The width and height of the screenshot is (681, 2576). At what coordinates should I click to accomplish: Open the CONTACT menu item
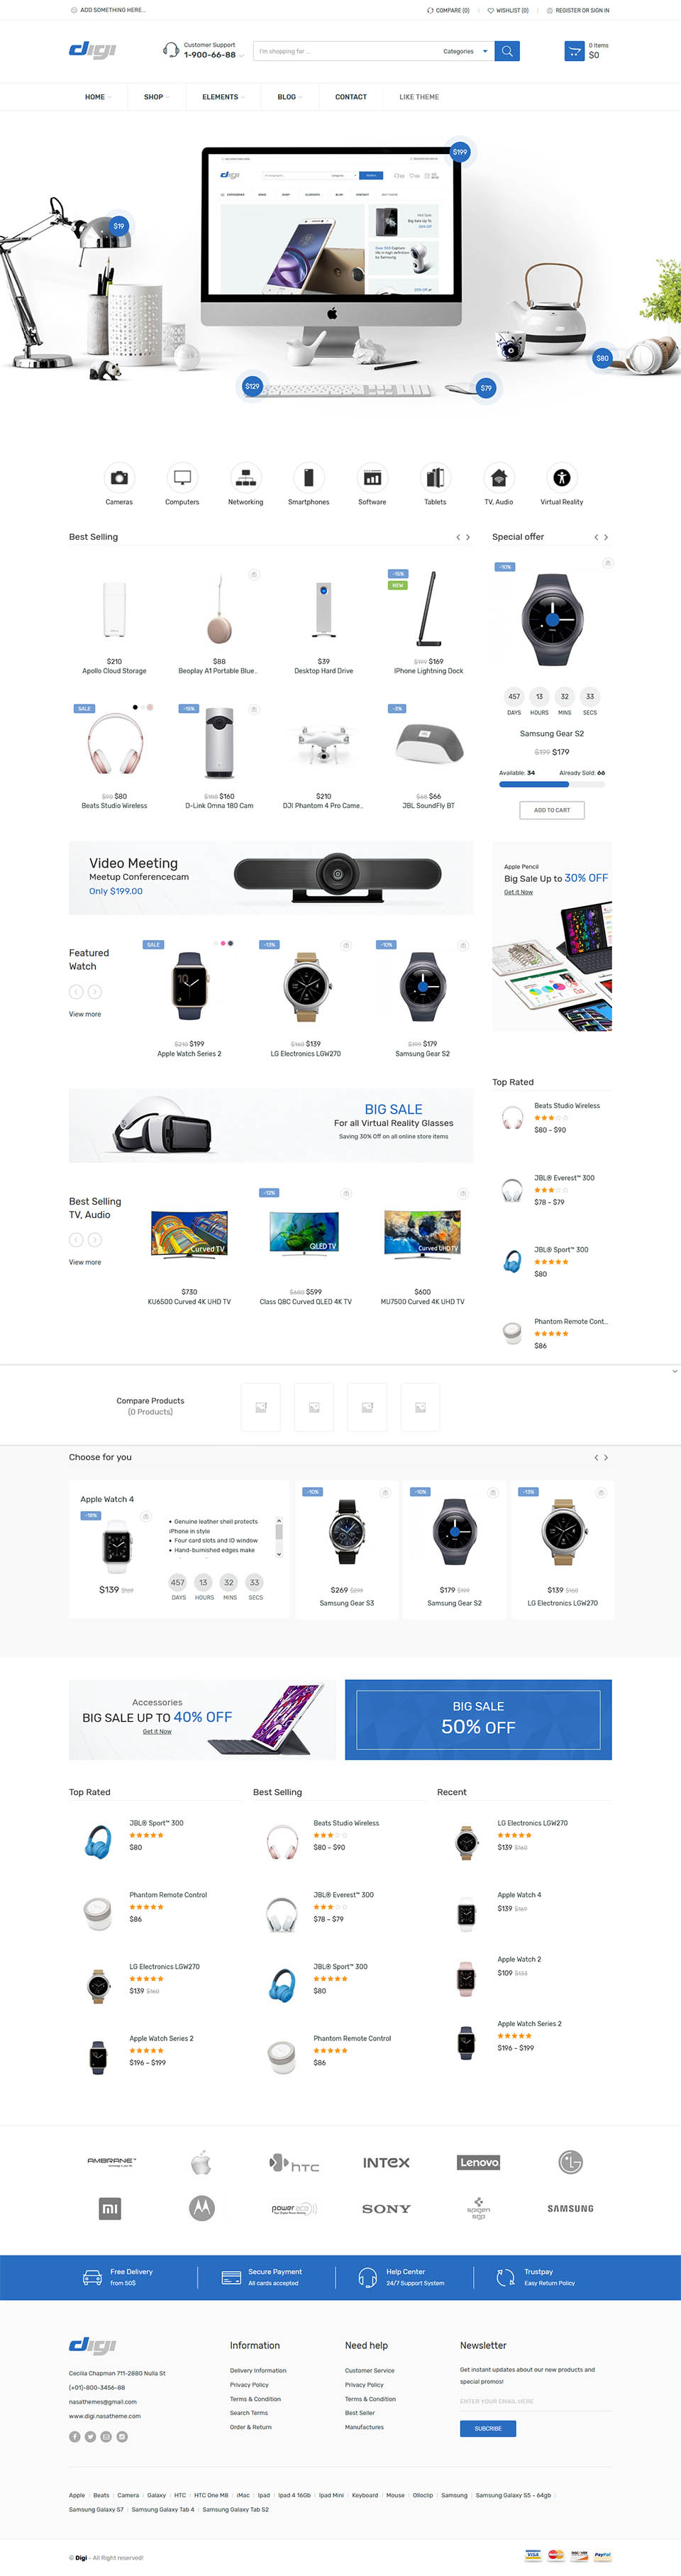[x=351, y=97]
